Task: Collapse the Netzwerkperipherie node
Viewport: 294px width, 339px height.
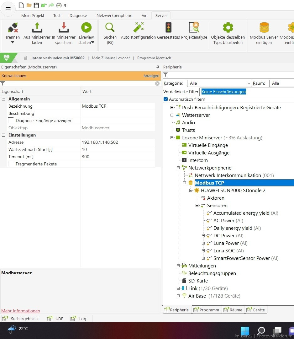Action: [x=178, y=168]
